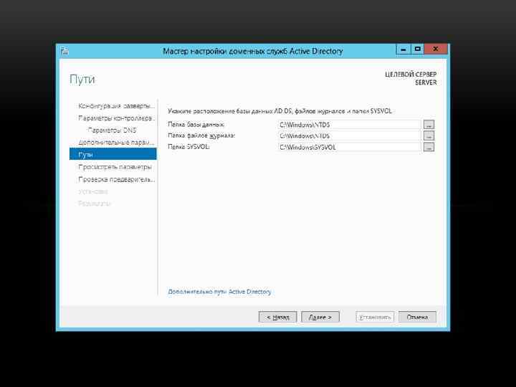The height and width of the screenshot is (387, 516).
Task: Browse for the database folder path
Action: pos(429,125)
